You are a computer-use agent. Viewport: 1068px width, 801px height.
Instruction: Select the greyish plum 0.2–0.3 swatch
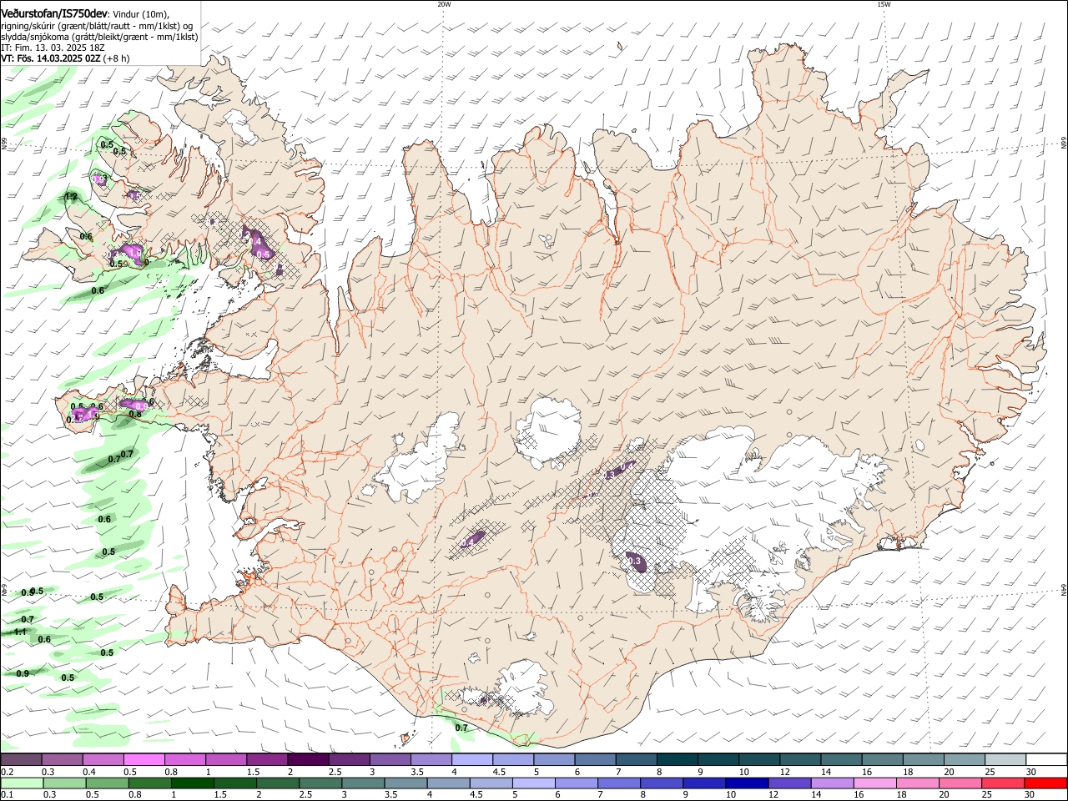tap(21, 760)
